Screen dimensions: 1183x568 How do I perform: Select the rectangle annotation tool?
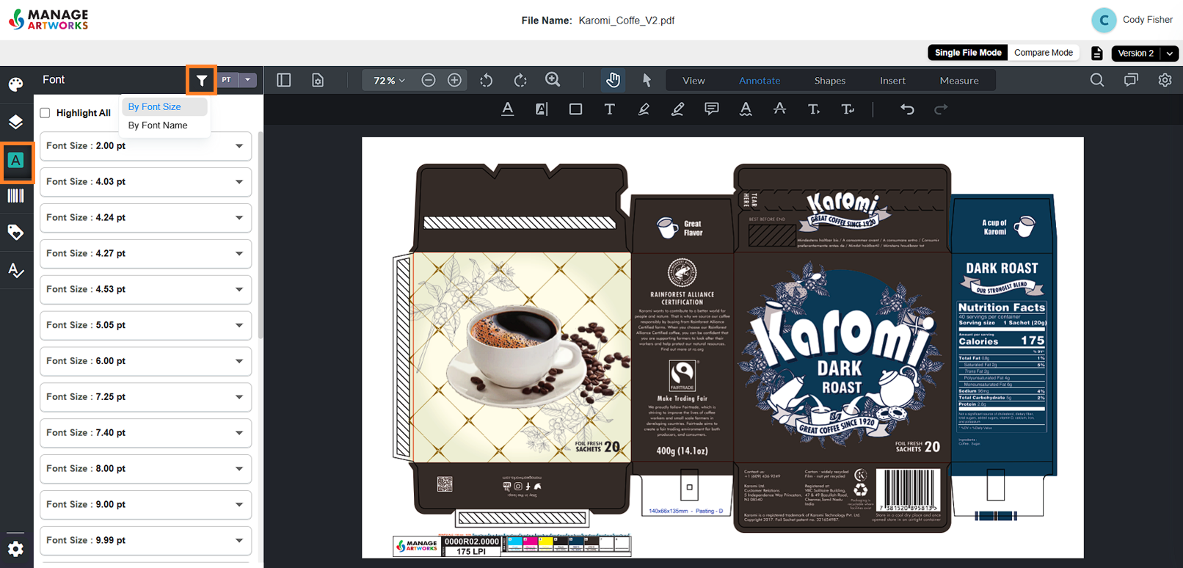tap(575, 109)
